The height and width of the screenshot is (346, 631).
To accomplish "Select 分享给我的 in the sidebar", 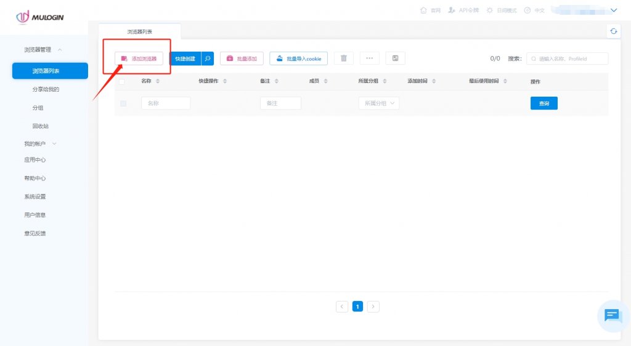I will [x=46, y=89].
